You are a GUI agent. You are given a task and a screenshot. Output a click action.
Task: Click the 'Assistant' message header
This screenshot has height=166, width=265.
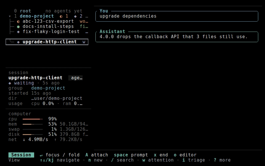pyautogui.click(x=112, y=32)
